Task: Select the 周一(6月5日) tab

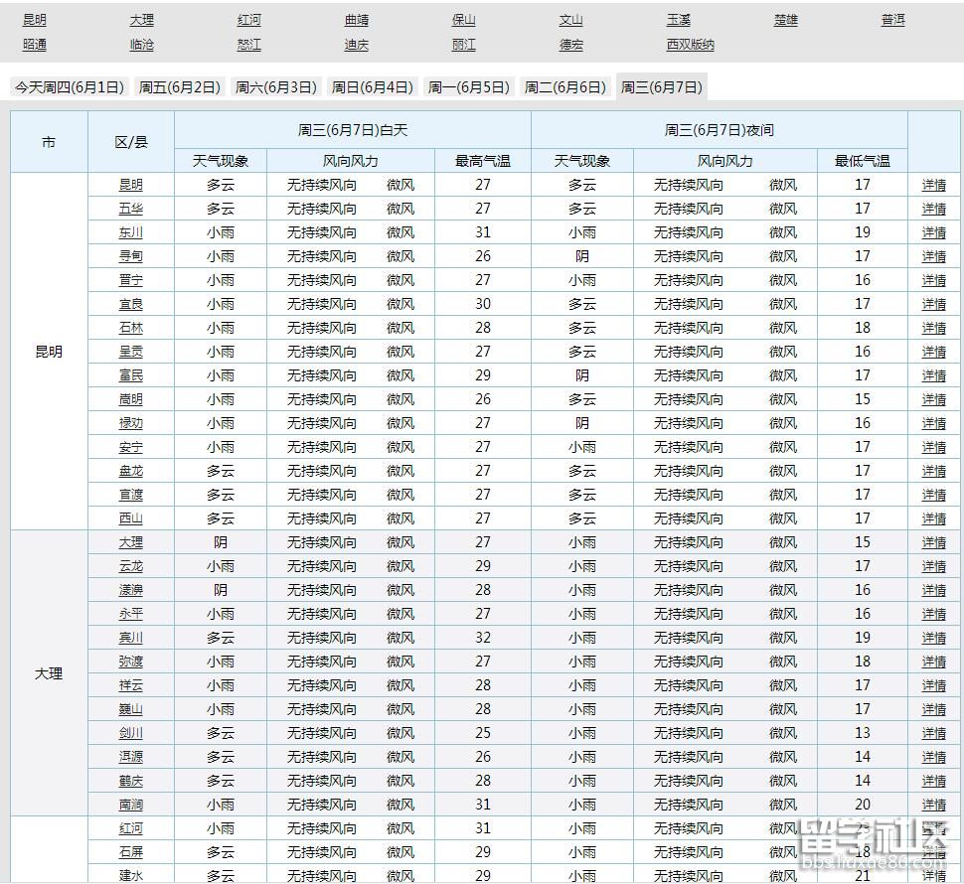Action: click(468, 86)
